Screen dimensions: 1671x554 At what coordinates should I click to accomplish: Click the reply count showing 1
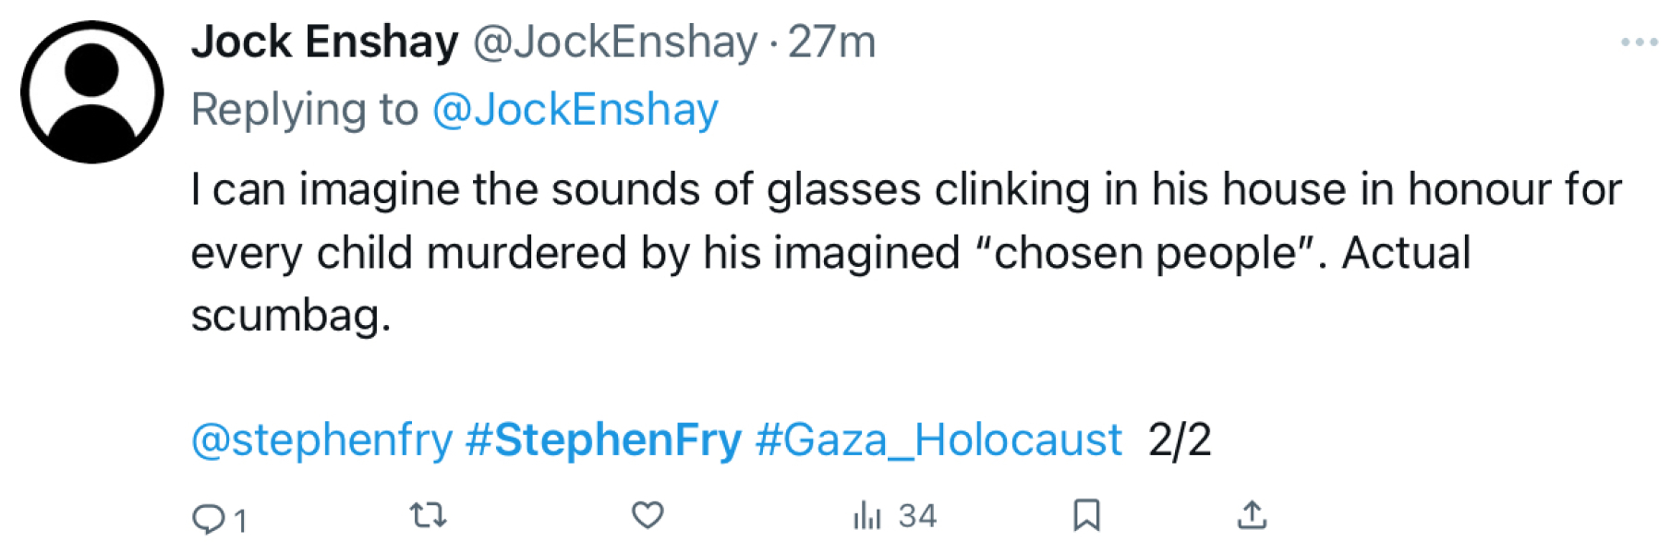[x=240, y=519]
